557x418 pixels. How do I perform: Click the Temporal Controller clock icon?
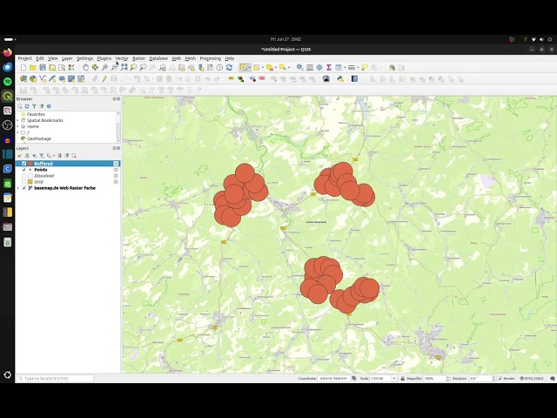coord(219,68)
